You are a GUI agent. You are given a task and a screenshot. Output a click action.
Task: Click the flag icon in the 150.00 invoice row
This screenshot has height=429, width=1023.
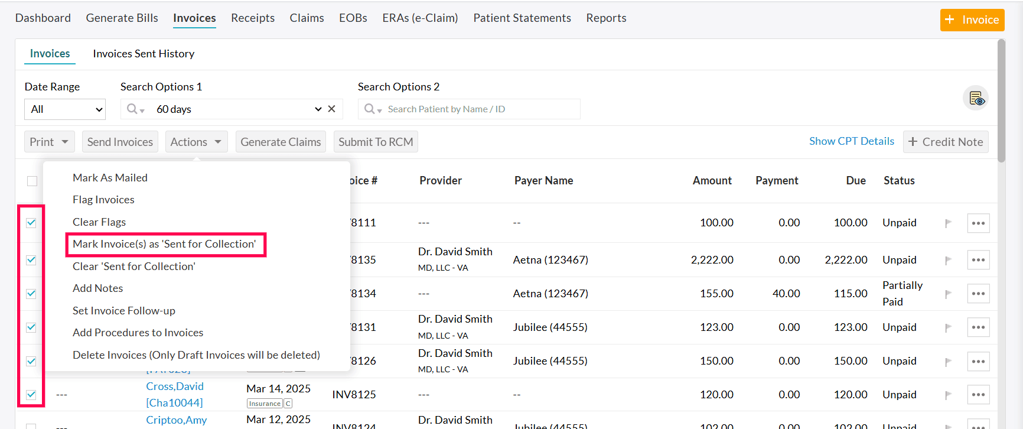coord(948,362)
